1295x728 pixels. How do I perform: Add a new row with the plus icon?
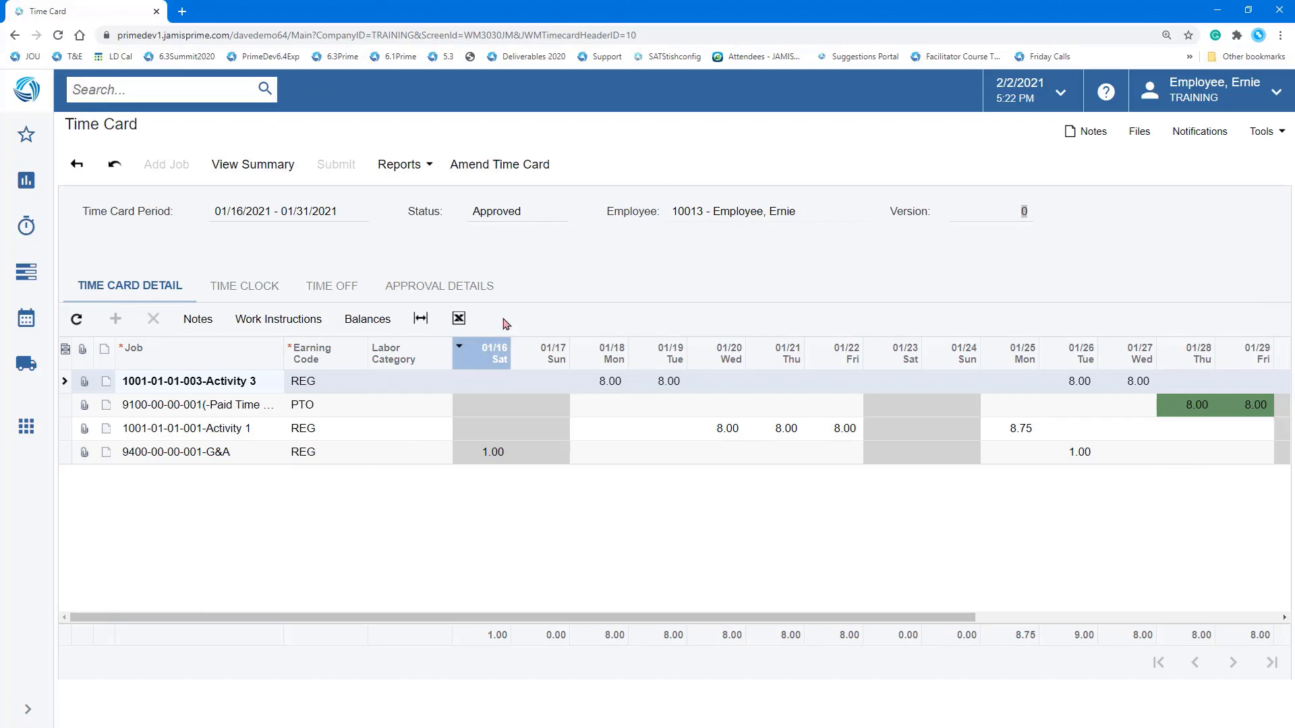115,318
